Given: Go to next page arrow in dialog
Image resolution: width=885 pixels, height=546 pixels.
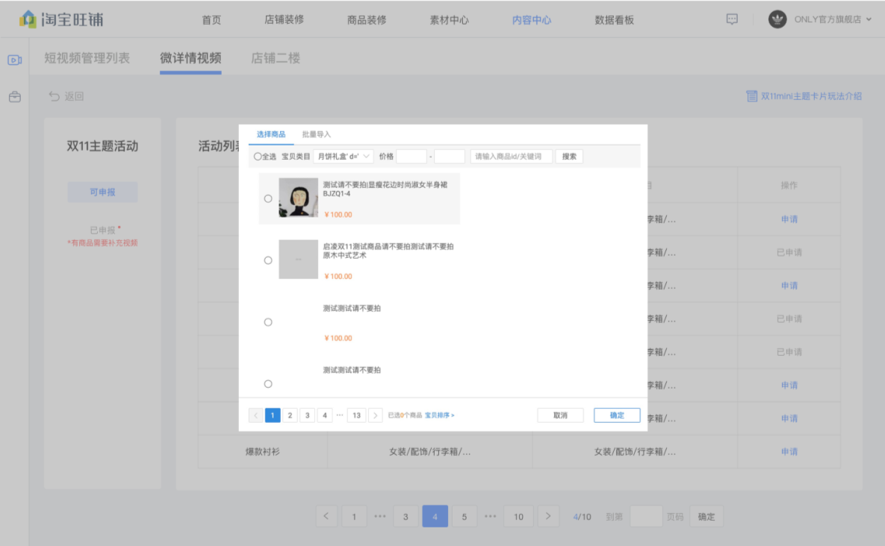Looking at the screenshot, I should [376, 415].
